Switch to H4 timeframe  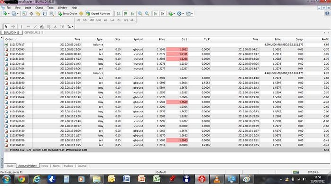pyautogui.click(x=112, y=20)
